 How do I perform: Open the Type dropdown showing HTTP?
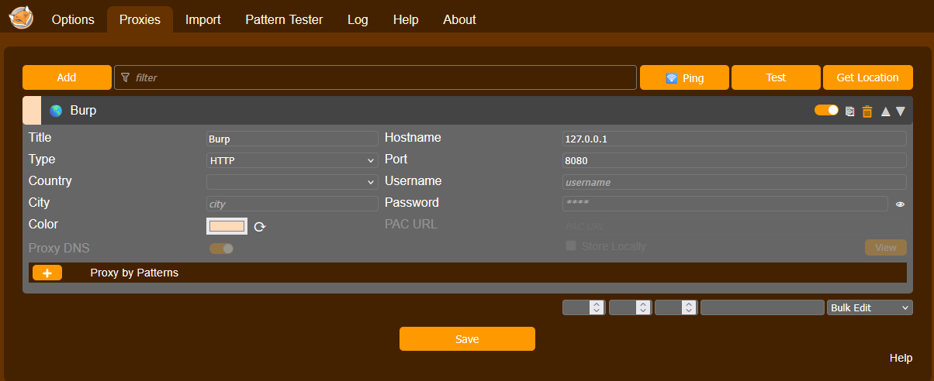click(292, 160)
